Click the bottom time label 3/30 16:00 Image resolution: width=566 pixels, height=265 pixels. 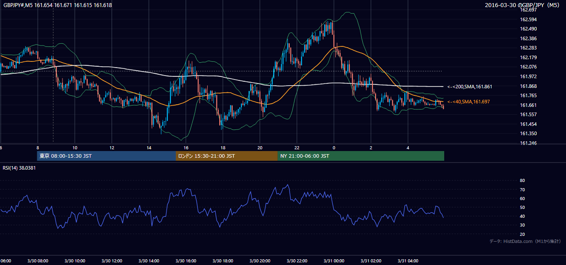point(186,261)
